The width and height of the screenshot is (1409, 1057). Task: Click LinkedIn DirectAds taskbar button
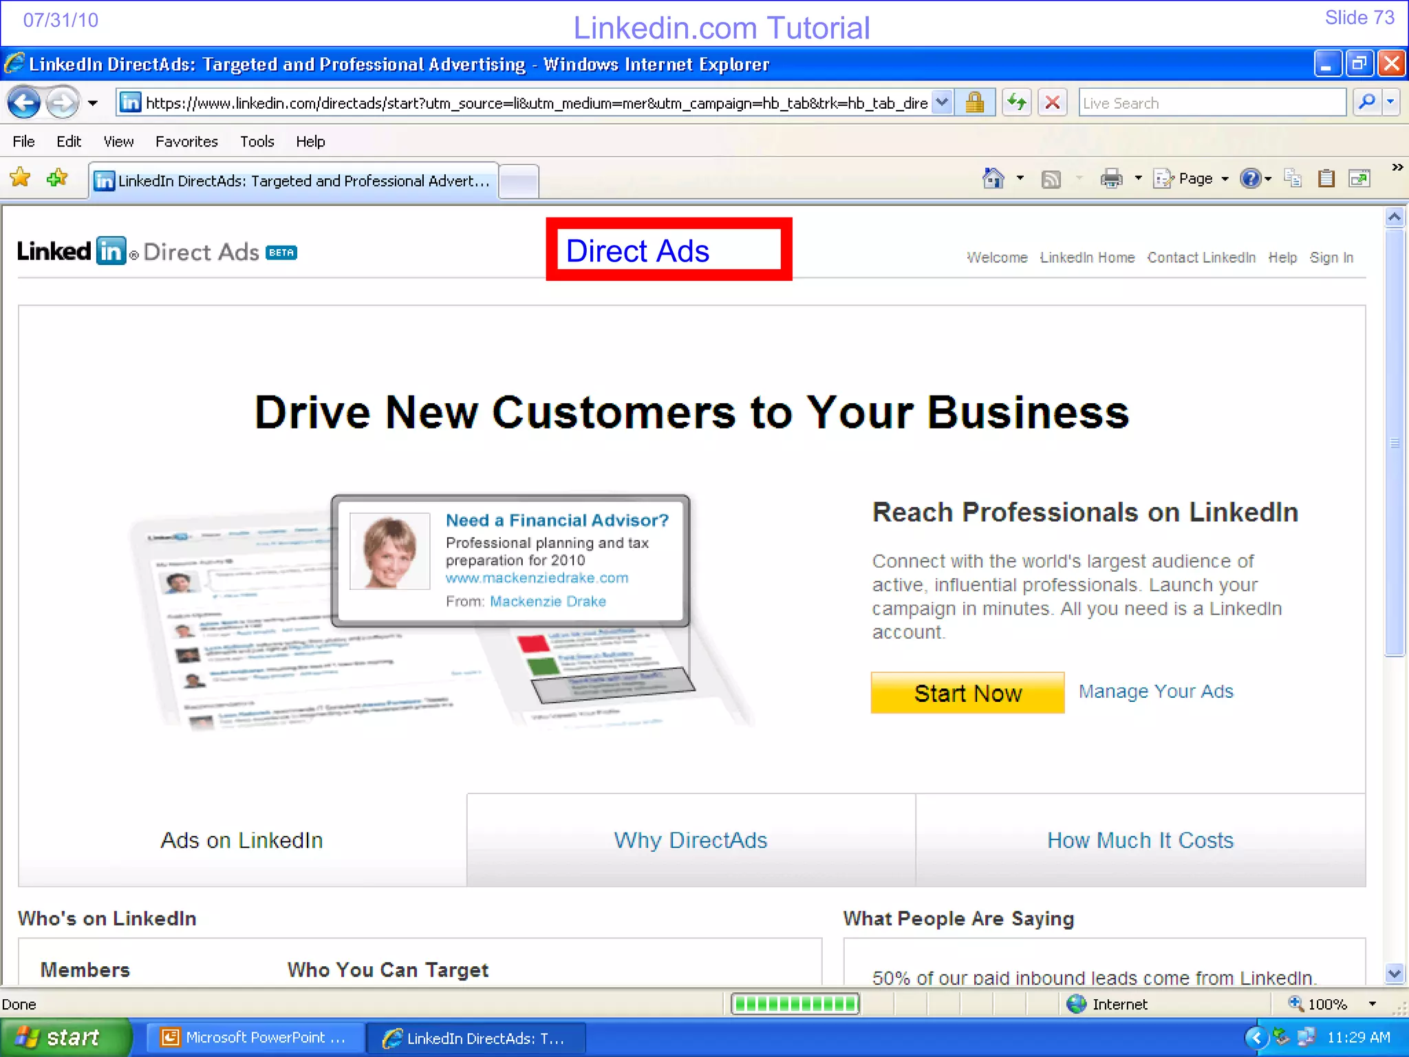point(476,1038)
